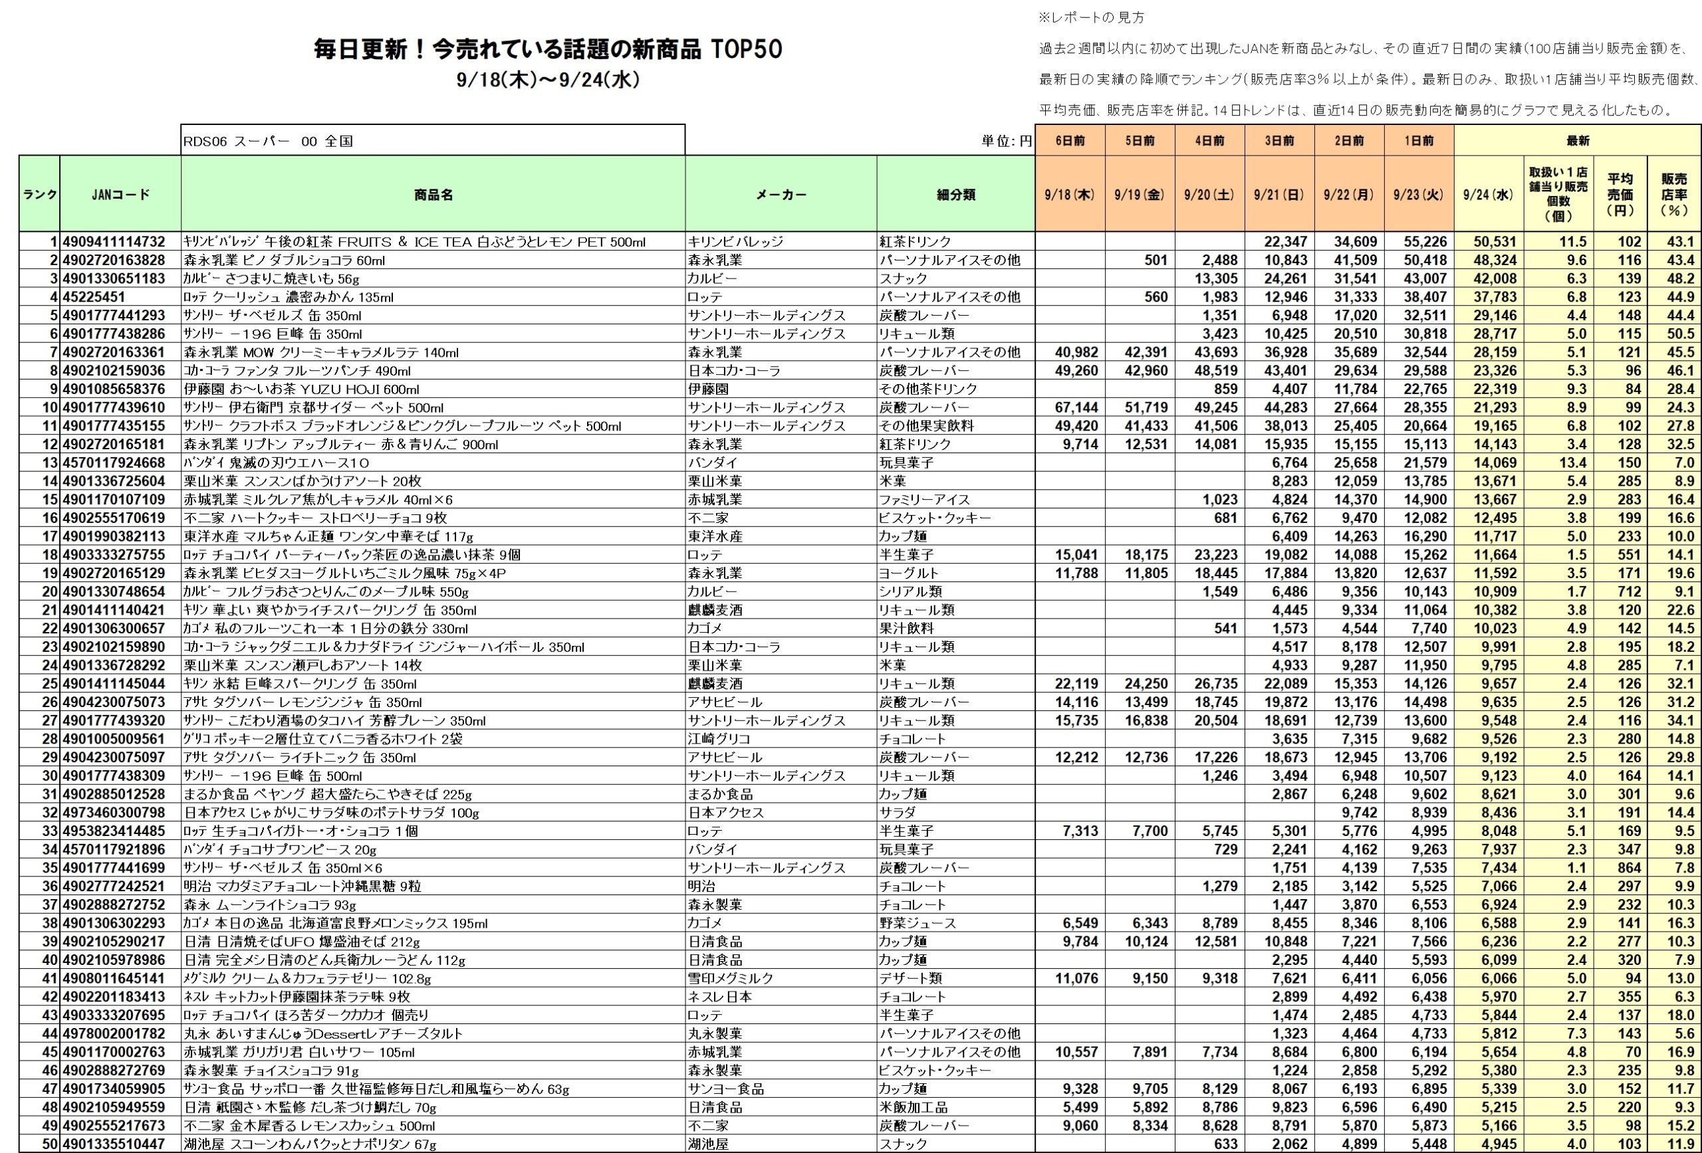This screenshot has height=1153, width=1702.
Task: Select the 玩具菓子 category cell for 鬼滅の刃ウエハース
Action: [907, 463]
